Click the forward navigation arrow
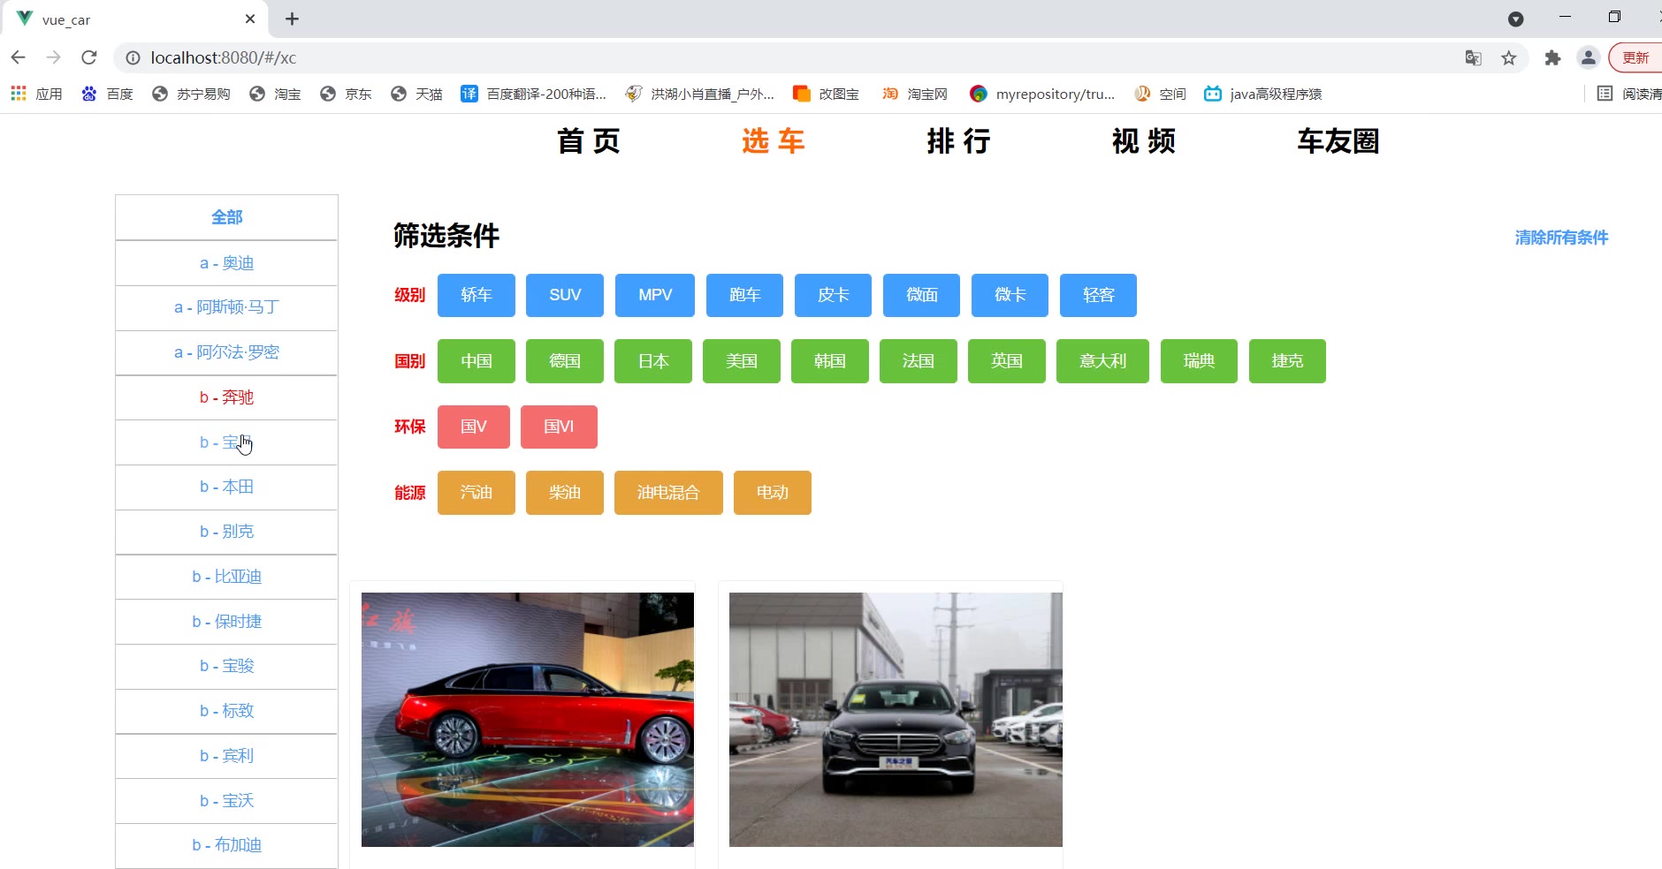The height and width of the screenshot is (869, 1662). [x=54, y=57]
